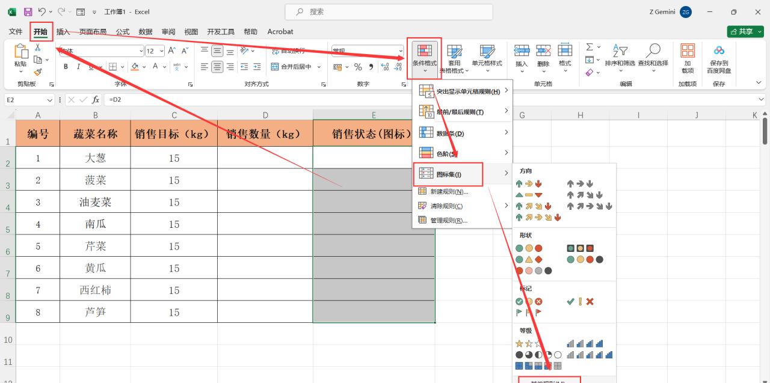The image size is (770, 383).
Task: Pick the uncircled check, exclamation, cross set
Action: (581, 301)
